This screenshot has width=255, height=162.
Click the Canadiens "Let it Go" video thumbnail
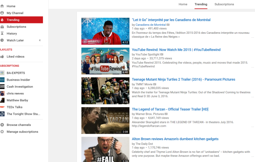pyautogui.click(x=105, y=31)
